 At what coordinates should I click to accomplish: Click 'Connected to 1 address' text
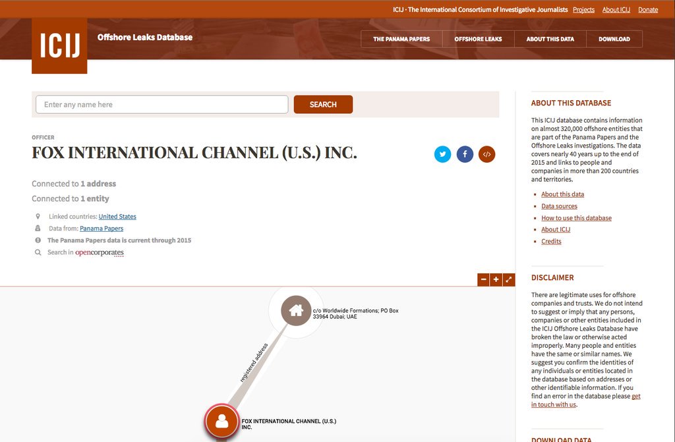point(74,184)
